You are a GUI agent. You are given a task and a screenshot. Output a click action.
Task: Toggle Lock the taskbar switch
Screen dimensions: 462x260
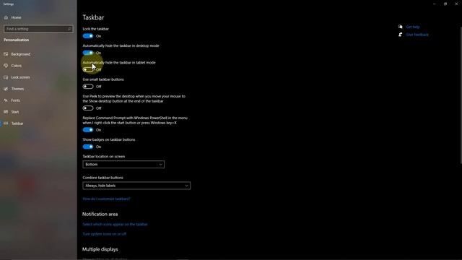(88, 36)
